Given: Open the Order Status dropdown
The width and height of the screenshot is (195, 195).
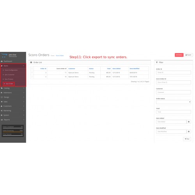Looking at the screenshot, I should click(174, 102).
